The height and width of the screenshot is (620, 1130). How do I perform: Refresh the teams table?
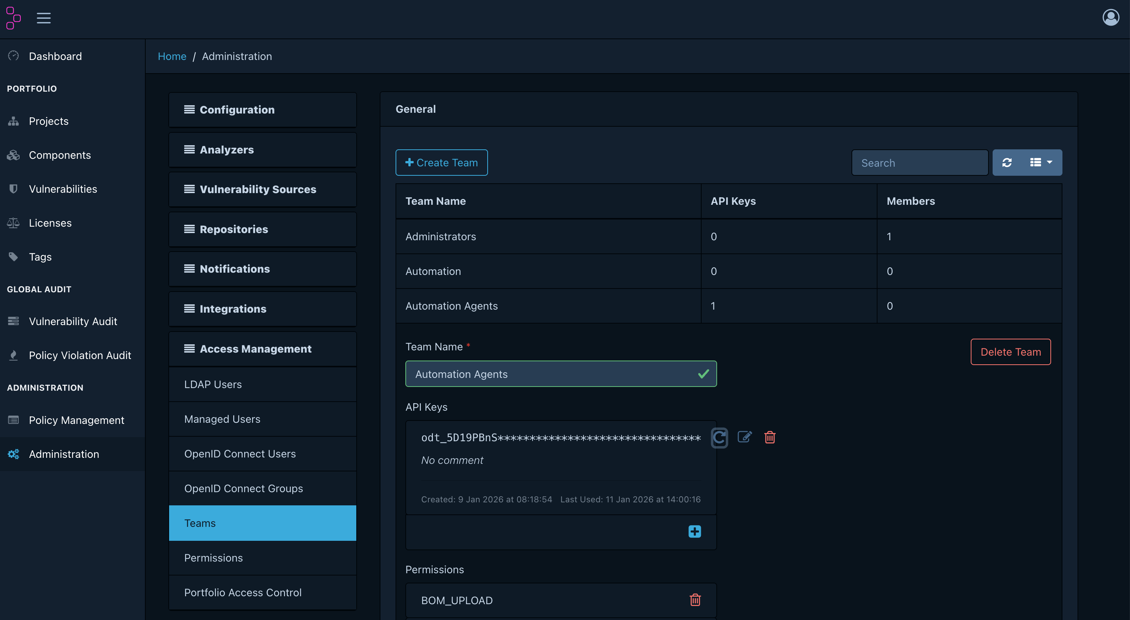(1007, 163)
